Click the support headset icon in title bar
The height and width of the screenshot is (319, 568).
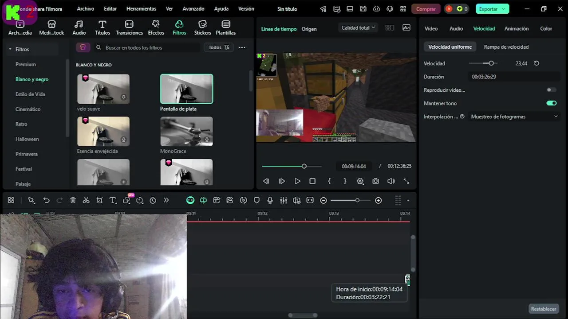click(x=390, y=9)
